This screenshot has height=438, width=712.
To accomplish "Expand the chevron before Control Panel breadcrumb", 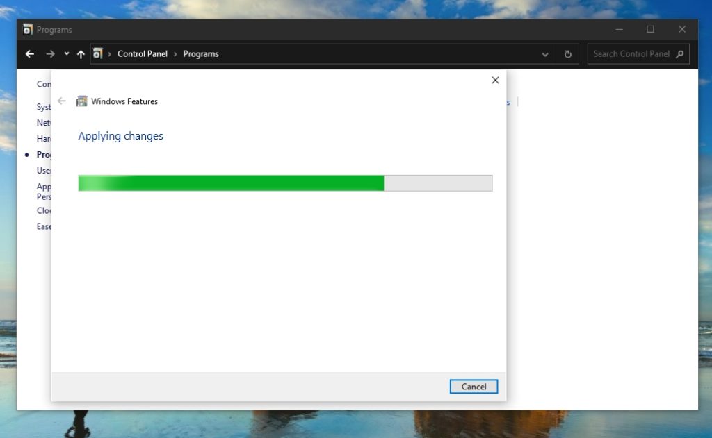I will point(109,54).
